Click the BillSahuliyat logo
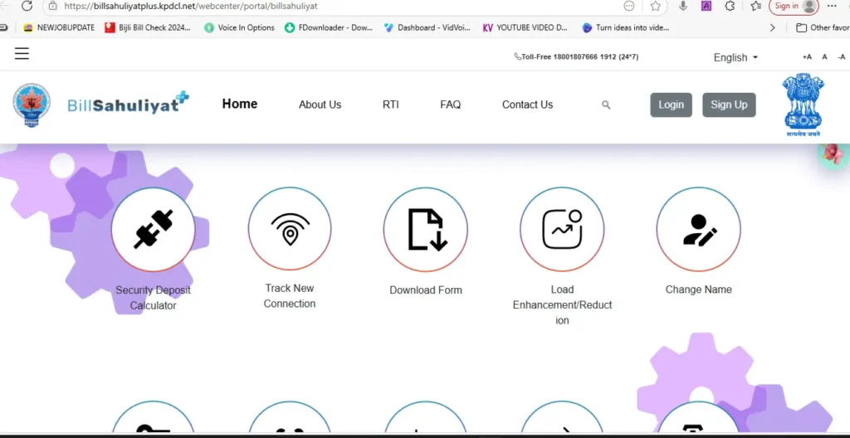The image size is (850, 438). pos(128,105)
